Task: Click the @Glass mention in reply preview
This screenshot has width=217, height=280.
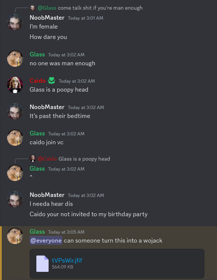Action: [47, 8]
